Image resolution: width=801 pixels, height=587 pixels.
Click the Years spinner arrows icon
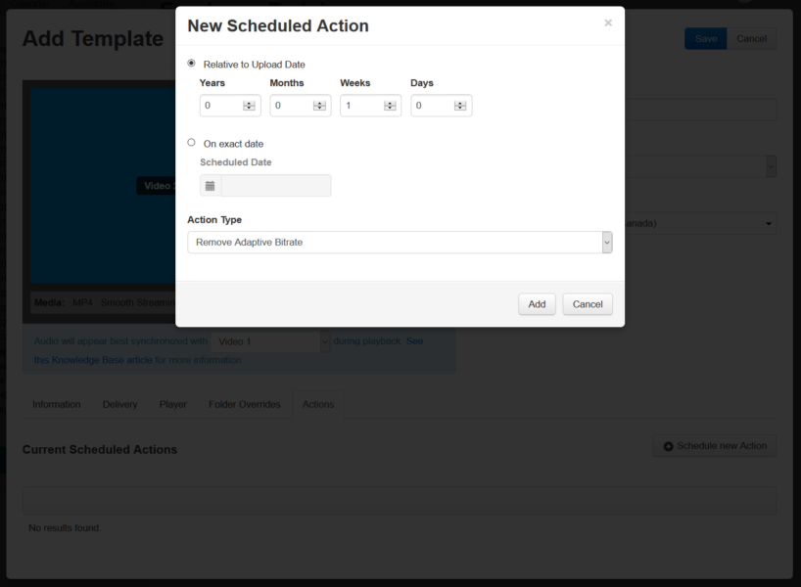pyautogui.click(x=249, y=106)
